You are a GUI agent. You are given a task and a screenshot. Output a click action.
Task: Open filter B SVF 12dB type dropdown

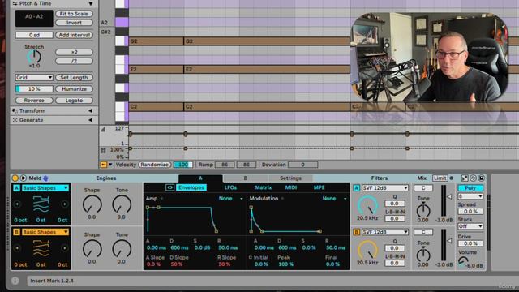pos(385,232)
